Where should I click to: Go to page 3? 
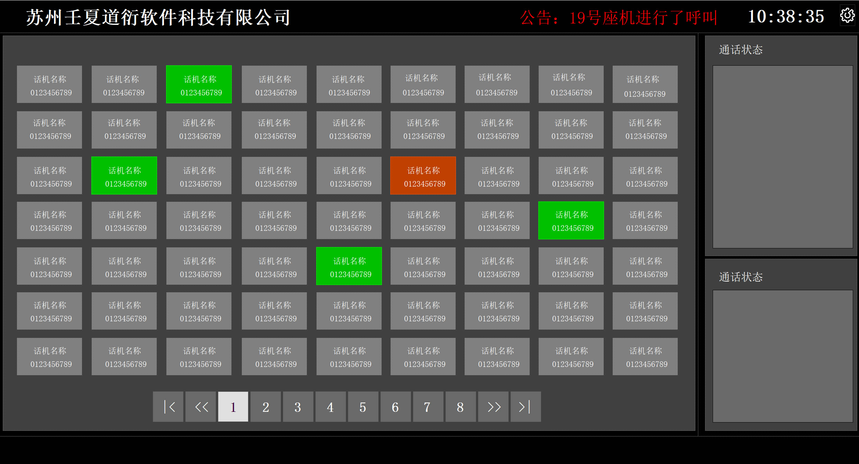(298, 407)
